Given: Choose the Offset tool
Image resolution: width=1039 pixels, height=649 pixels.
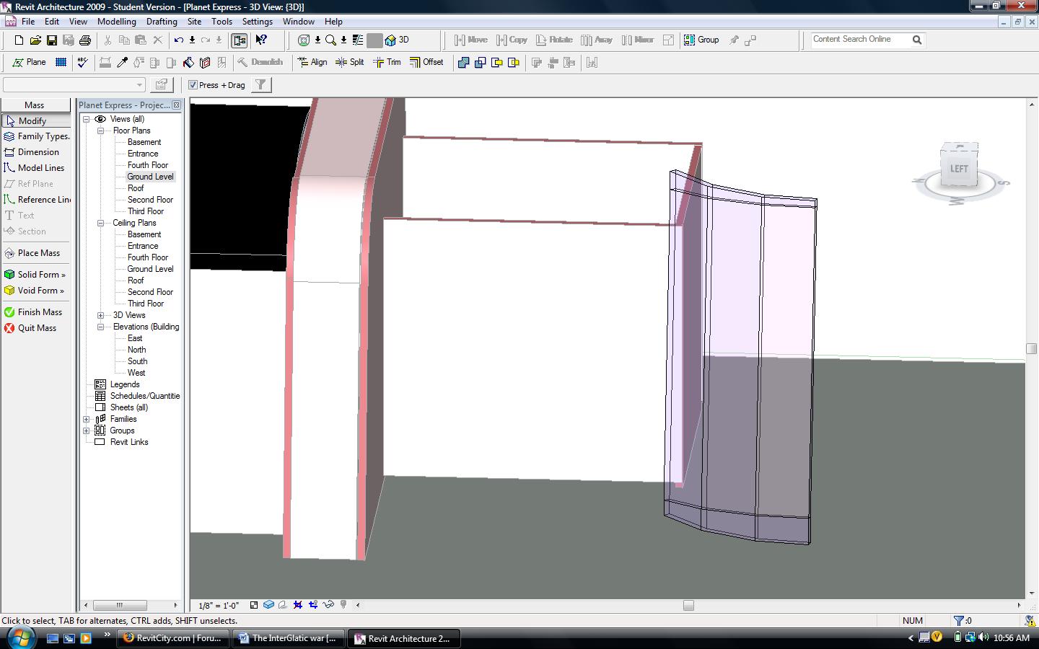Looking at the screenshot, I should (426, 62).
